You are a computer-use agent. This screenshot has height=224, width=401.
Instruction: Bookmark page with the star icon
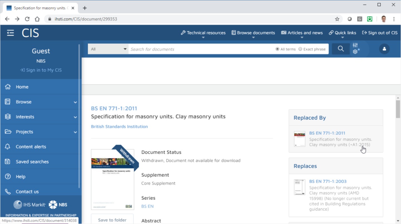(337, 19)
